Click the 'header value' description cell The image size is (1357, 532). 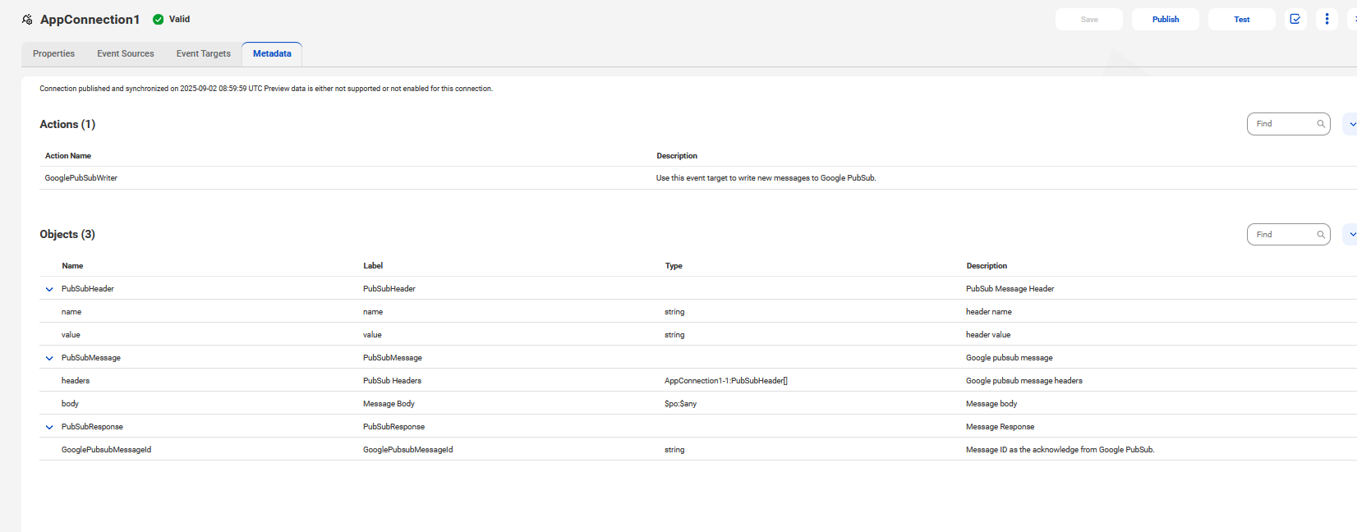[x=988, y=335]
